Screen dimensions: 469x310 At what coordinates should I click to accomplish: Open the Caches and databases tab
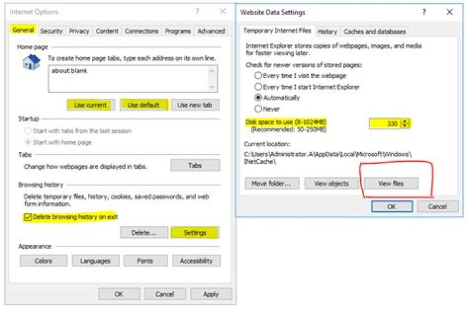375,32
